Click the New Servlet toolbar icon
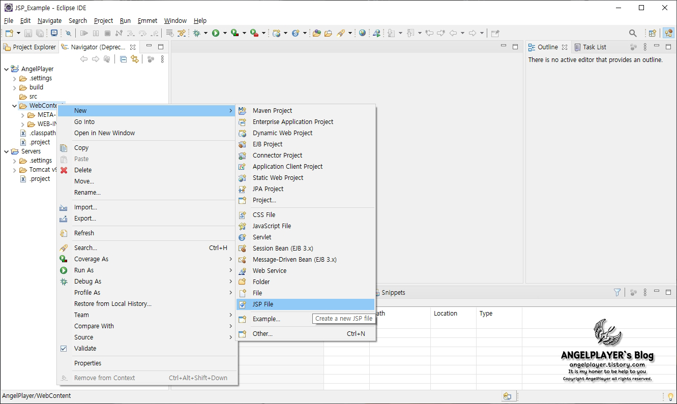Viewport: 677px width, 404px height. (296, 33)
